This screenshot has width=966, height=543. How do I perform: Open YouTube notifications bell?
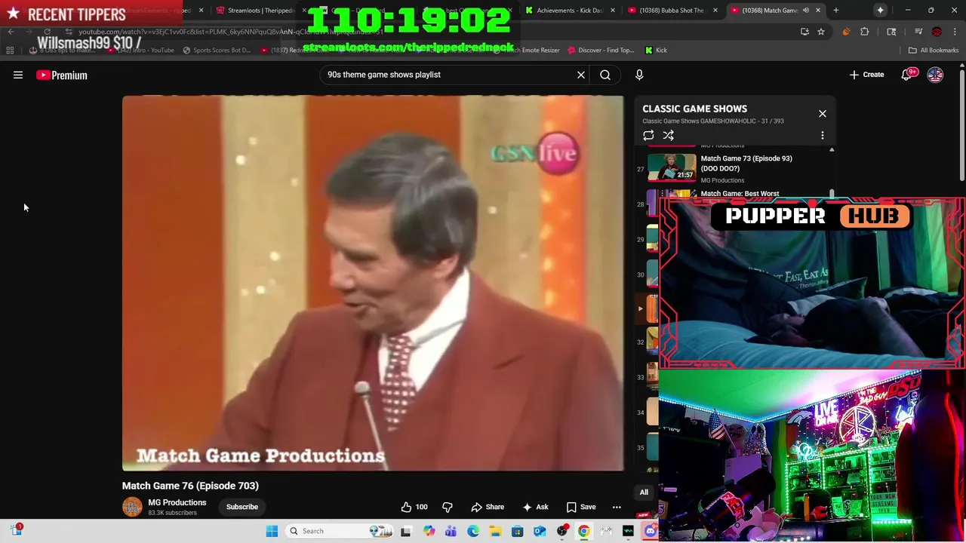point(906,75)
